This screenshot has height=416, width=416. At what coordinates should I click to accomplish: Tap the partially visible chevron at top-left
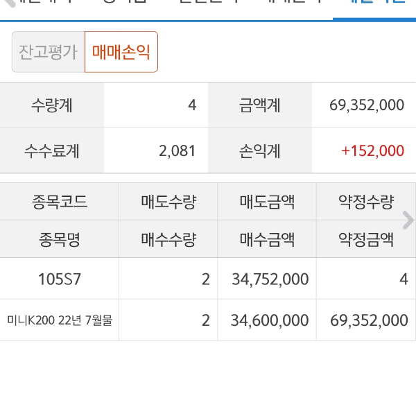tap(7, 3)
